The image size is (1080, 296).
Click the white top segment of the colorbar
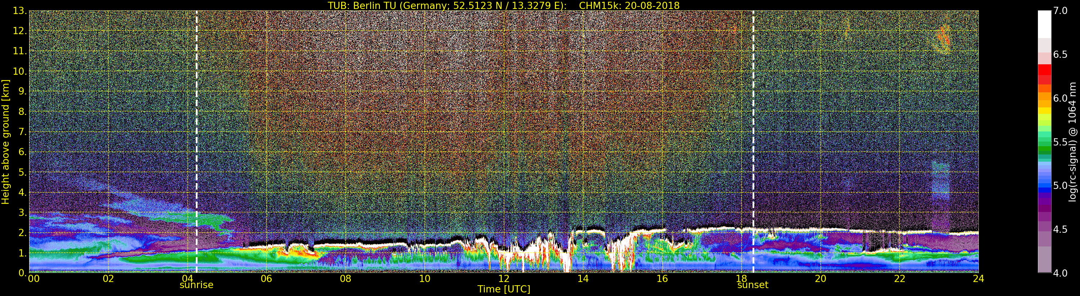point(1044,23)
